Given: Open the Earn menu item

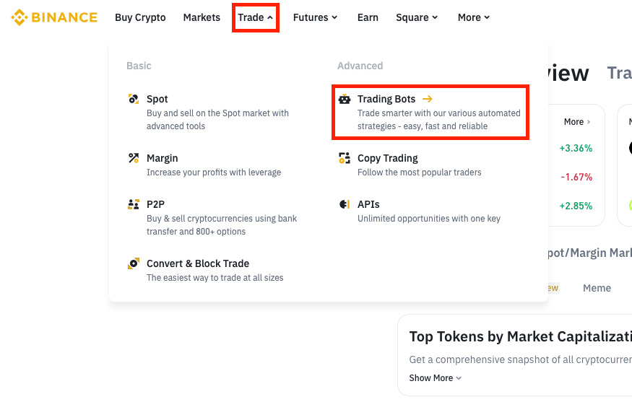Looking at the screenshot, I should [368, 17].
